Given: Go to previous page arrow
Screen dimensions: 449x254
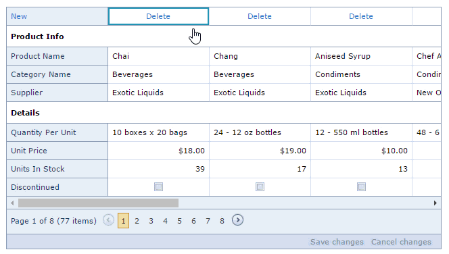Looking at the screenshot, I should [108, 220].
